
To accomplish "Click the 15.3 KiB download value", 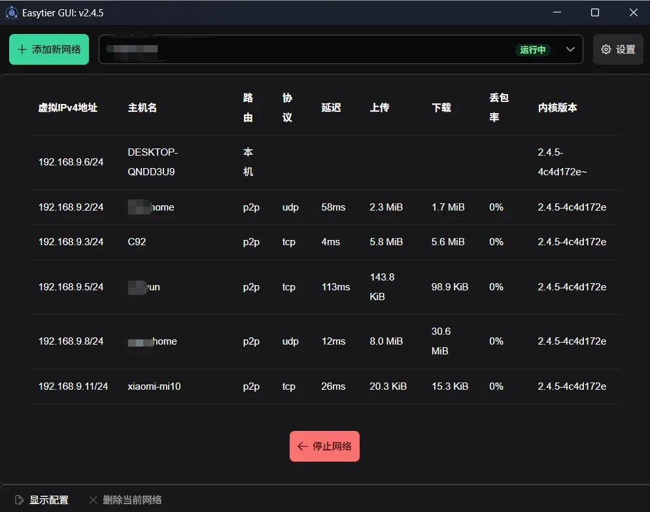I will click(450, 386).
